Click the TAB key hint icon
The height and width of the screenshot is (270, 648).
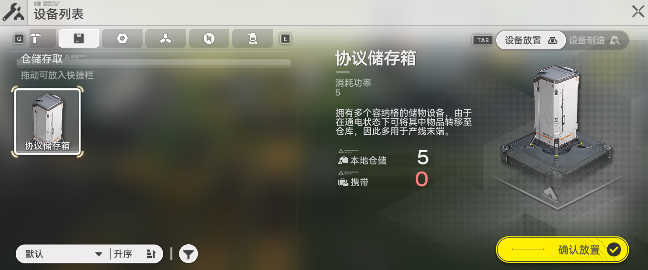coord(483,40)
